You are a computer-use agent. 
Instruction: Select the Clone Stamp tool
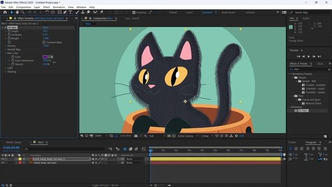pos(83,12)
